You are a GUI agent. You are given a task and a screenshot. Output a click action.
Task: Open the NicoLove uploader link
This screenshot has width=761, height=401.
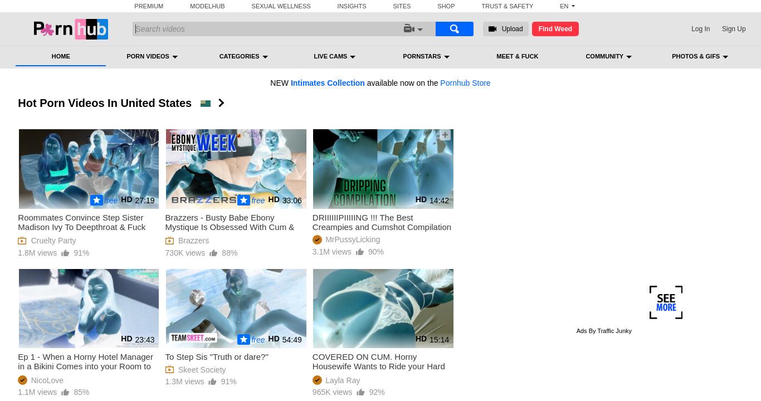(47, 380)
